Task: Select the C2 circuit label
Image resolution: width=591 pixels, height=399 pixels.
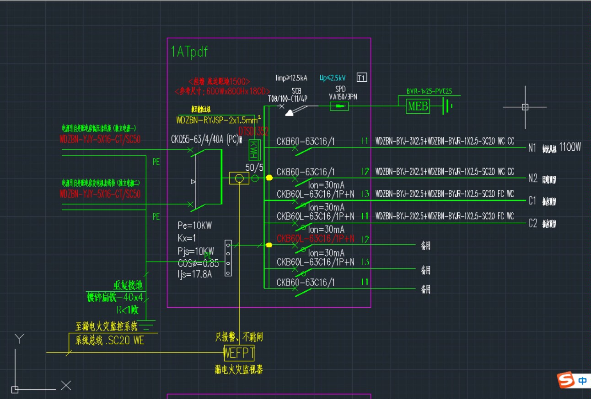Action: (533, 223)
